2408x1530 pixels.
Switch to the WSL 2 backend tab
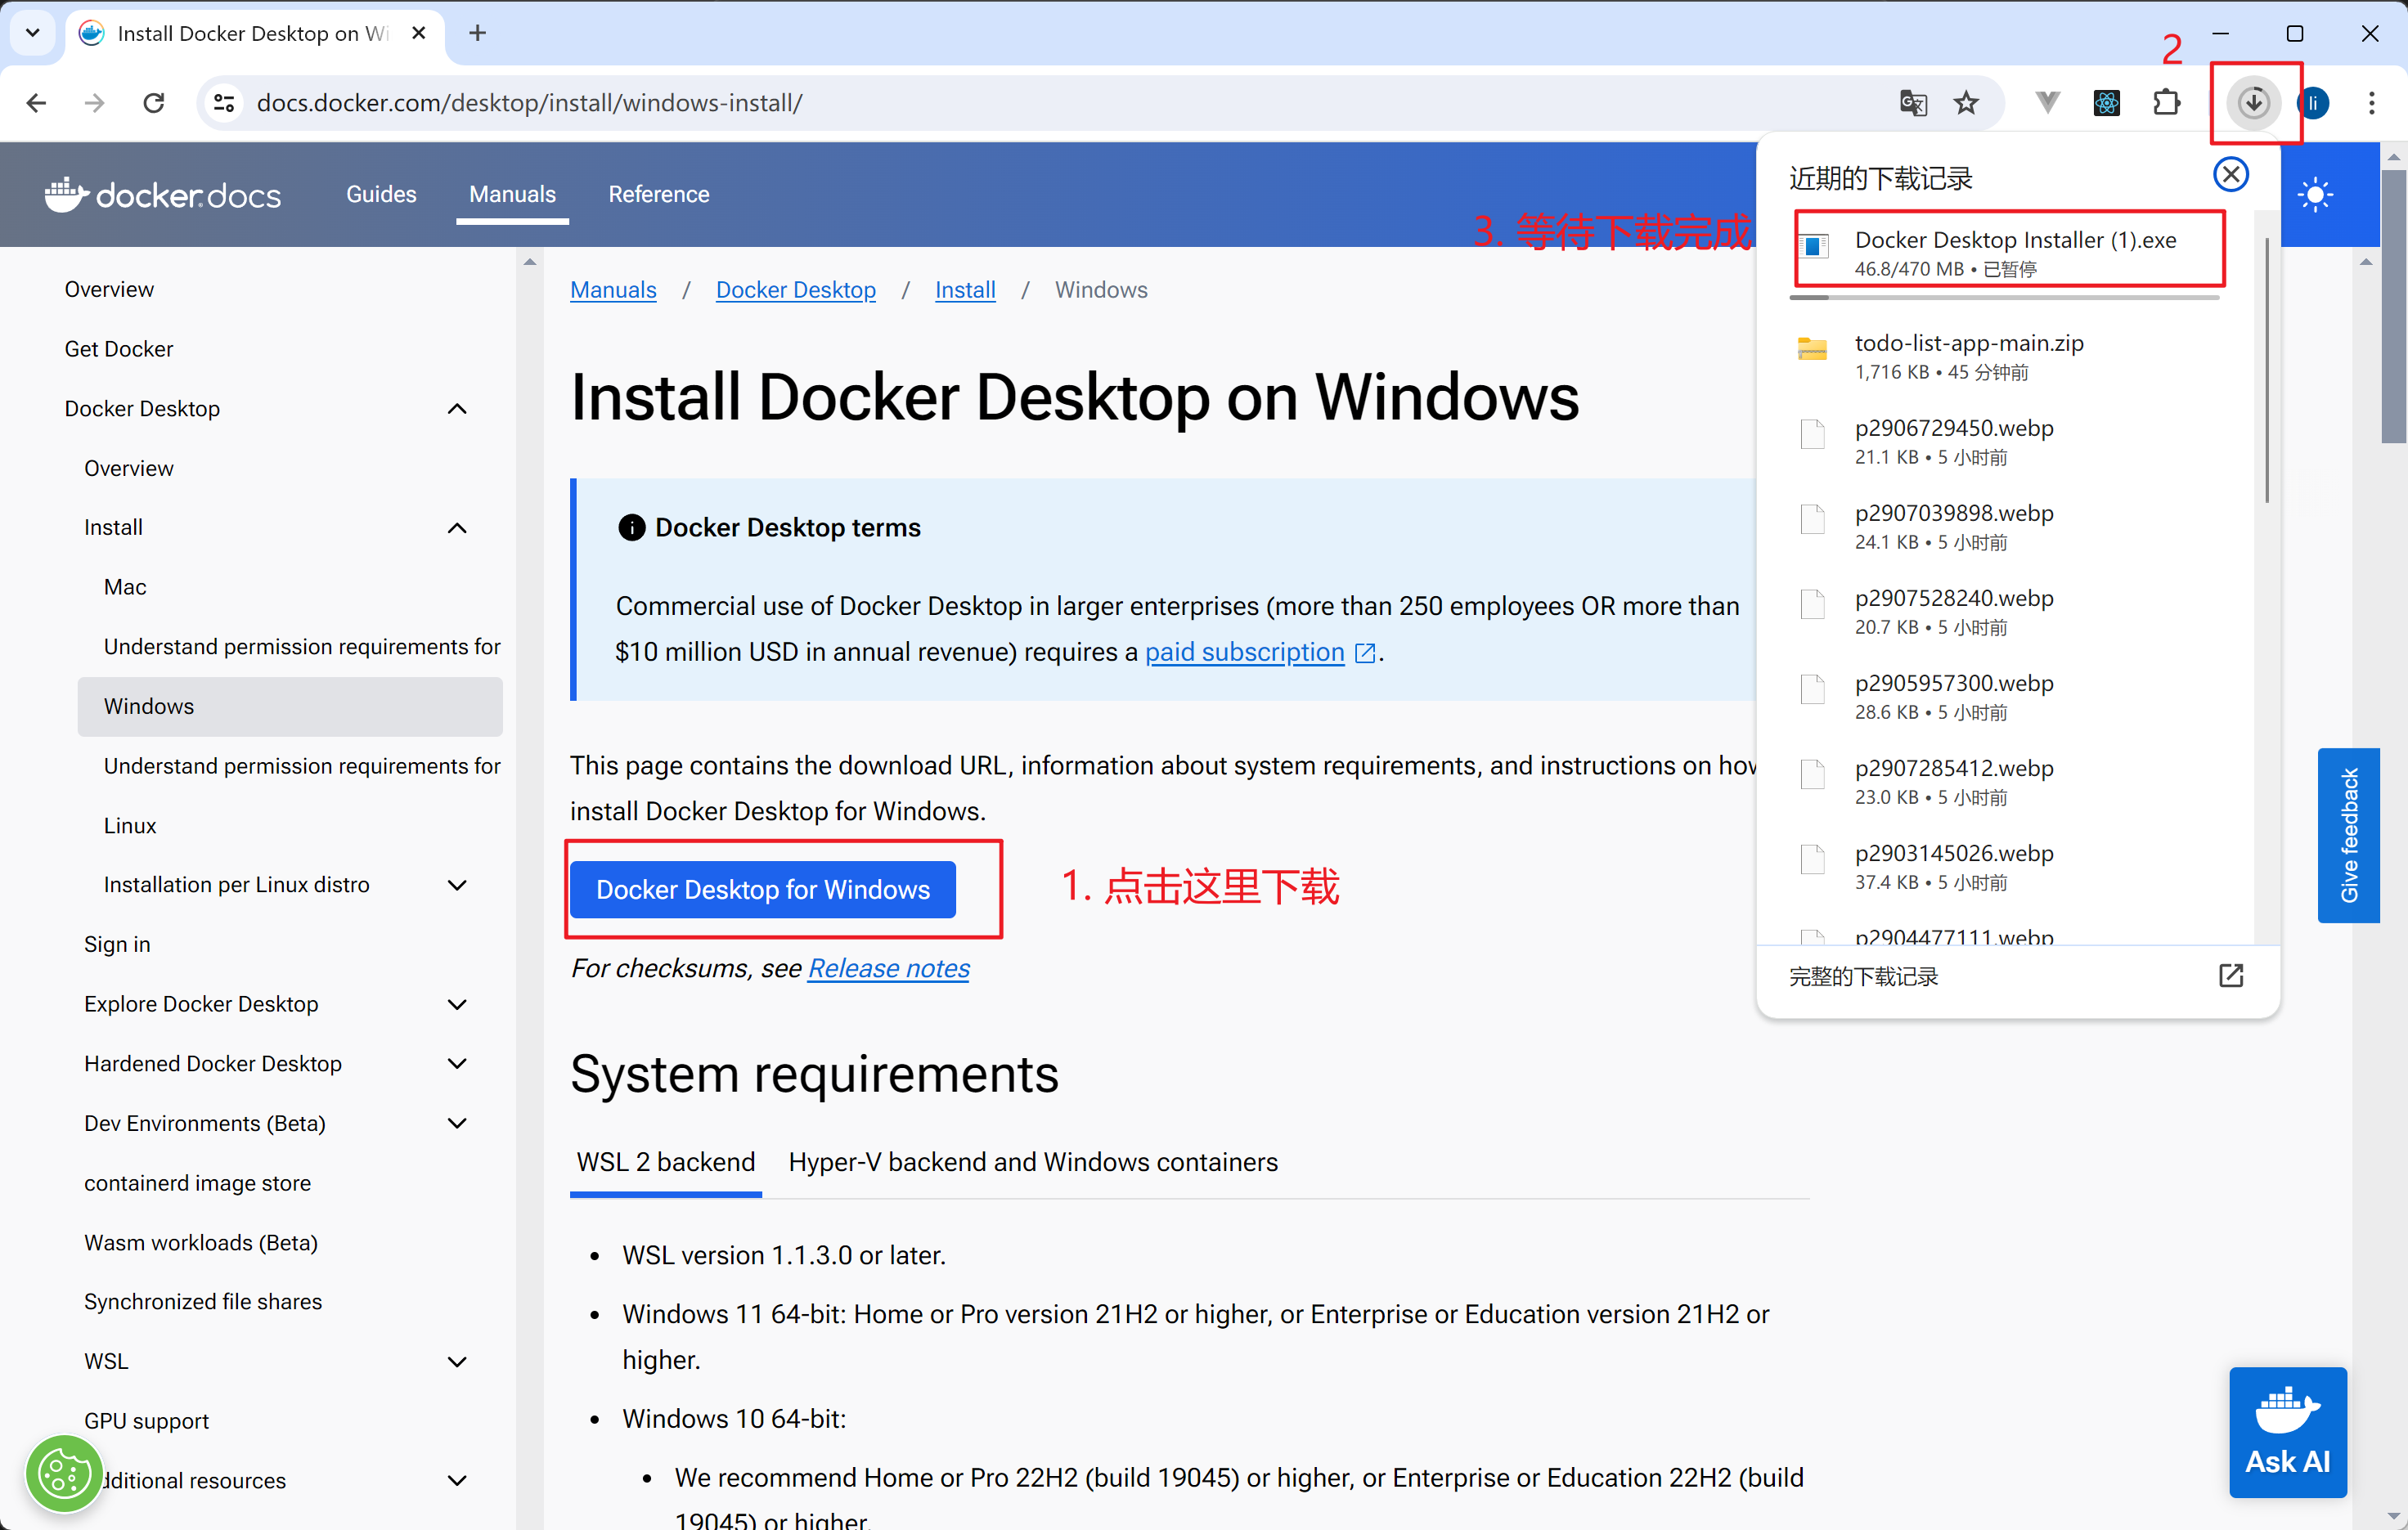(665, 1162)
